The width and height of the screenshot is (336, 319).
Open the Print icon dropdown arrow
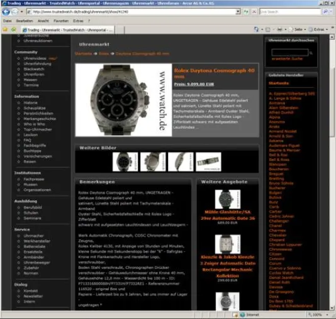[285, 30]
